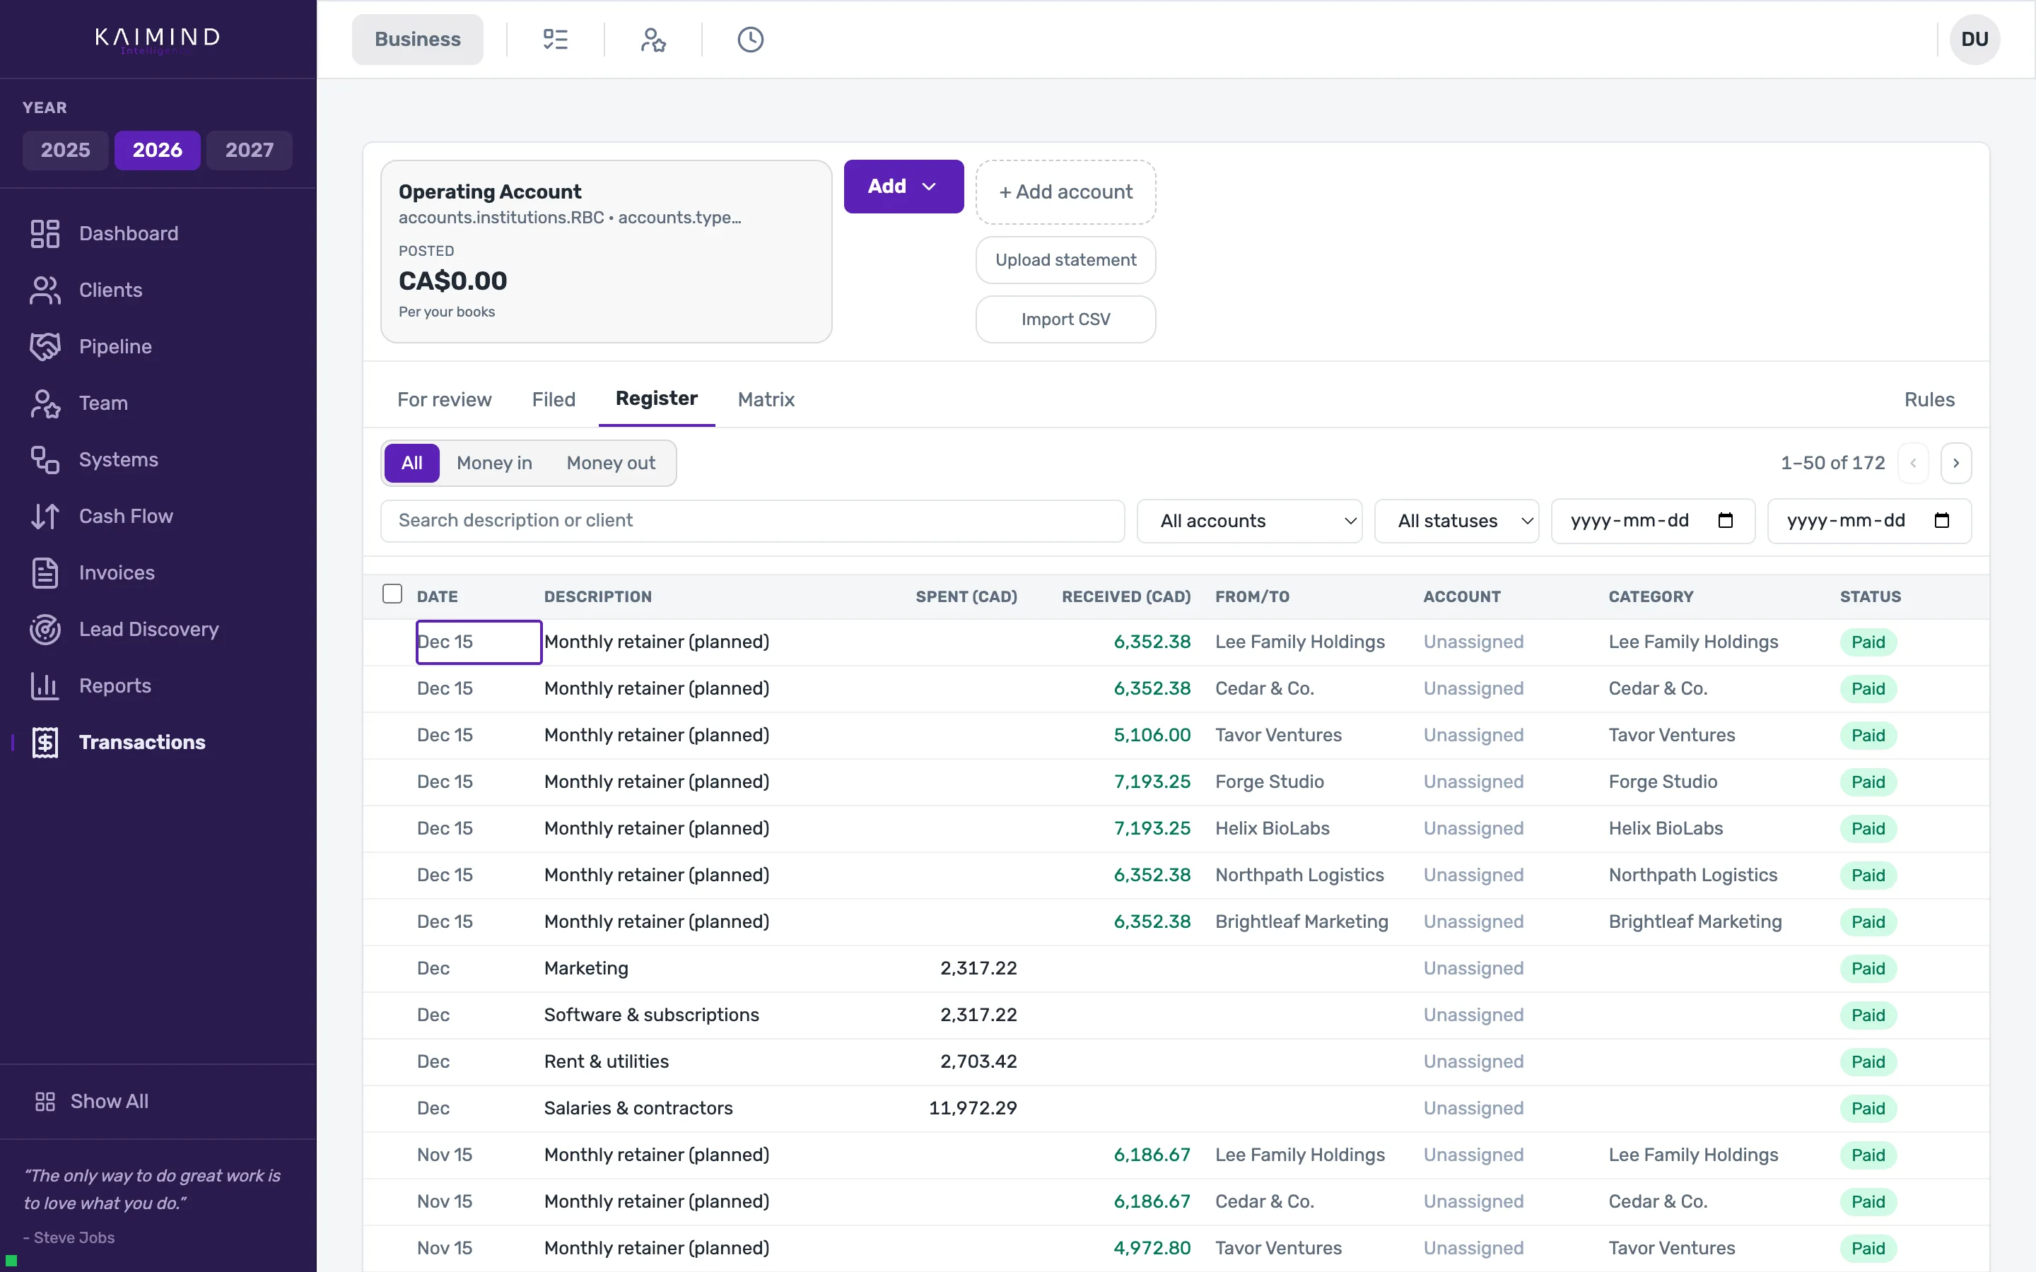The height and width of the screenshot is (1272, 2036).
Task: Click the Transactions dollar icon
Action: click(45, 742)
